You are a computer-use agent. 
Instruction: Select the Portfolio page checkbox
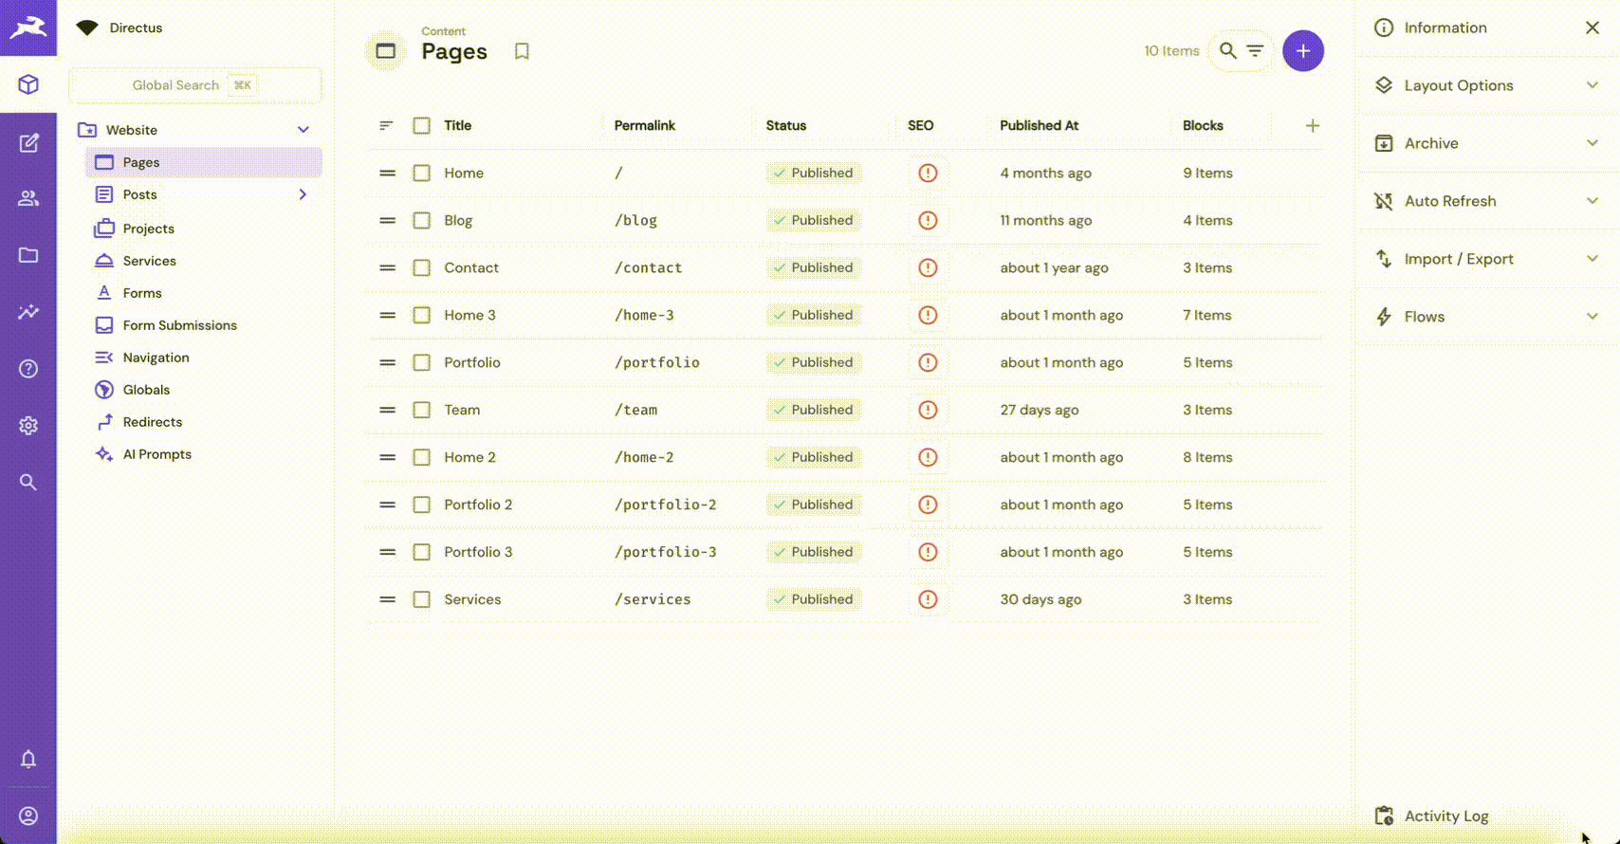tap(422, 362)
